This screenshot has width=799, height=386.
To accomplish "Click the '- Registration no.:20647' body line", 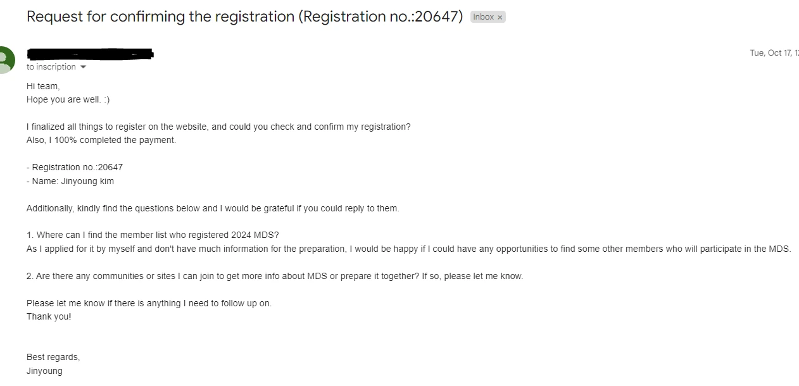I will pos(75,167).
